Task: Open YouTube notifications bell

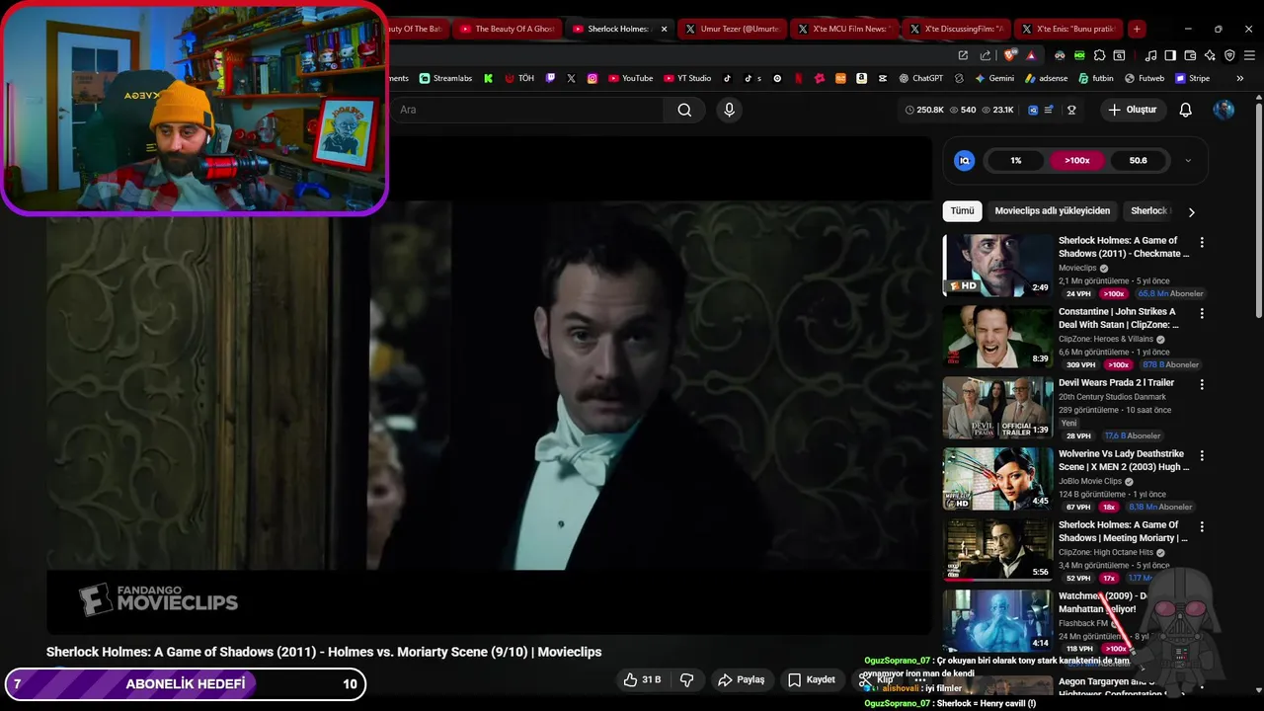Action: (x=1185, y=110)
